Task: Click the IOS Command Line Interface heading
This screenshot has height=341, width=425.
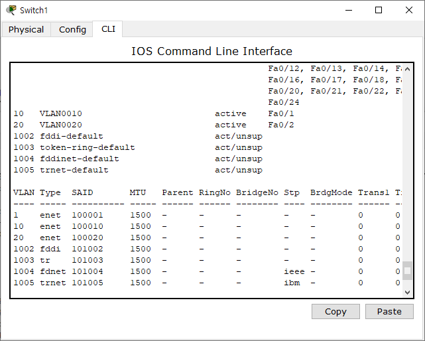Action: coord(212,51)
